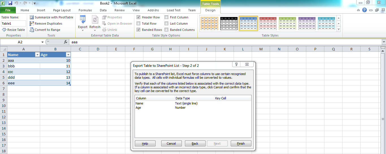Click the Redo icon in Quick Access Toolbar

pos(25,3)
